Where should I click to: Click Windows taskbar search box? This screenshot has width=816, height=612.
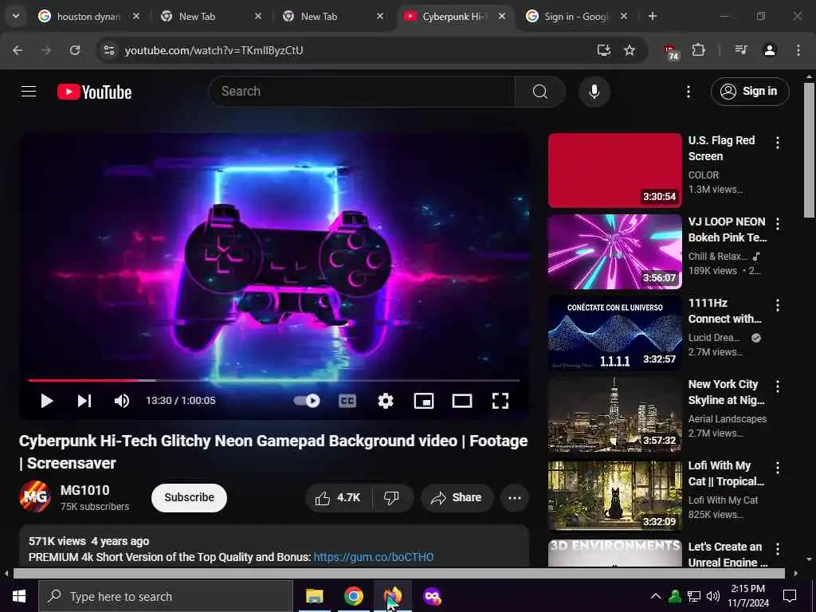[x=166, y=596]
